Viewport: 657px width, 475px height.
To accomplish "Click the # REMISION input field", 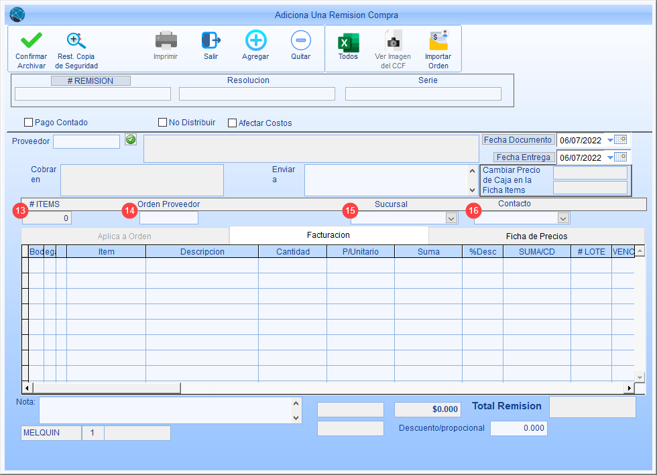I will (x=93, y=94).
